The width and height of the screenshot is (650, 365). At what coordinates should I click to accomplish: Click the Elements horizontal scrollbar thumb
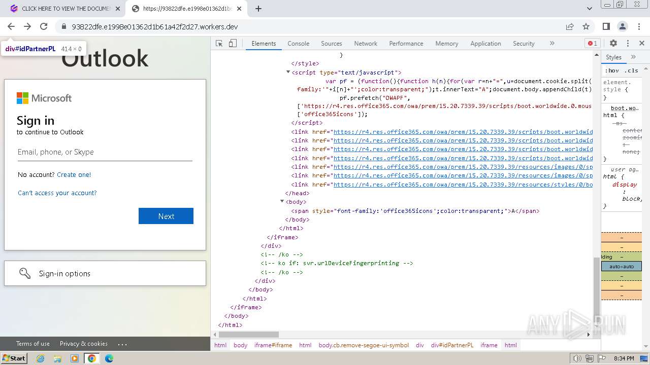pyautogui.click(x=249, y=335)
